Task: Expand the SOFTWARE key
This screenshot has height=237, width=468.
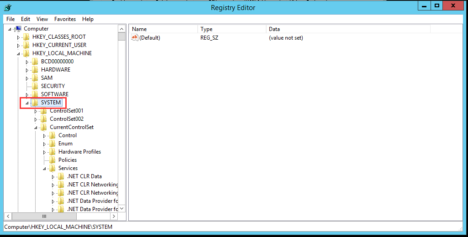Action: (x=27, y=95)
